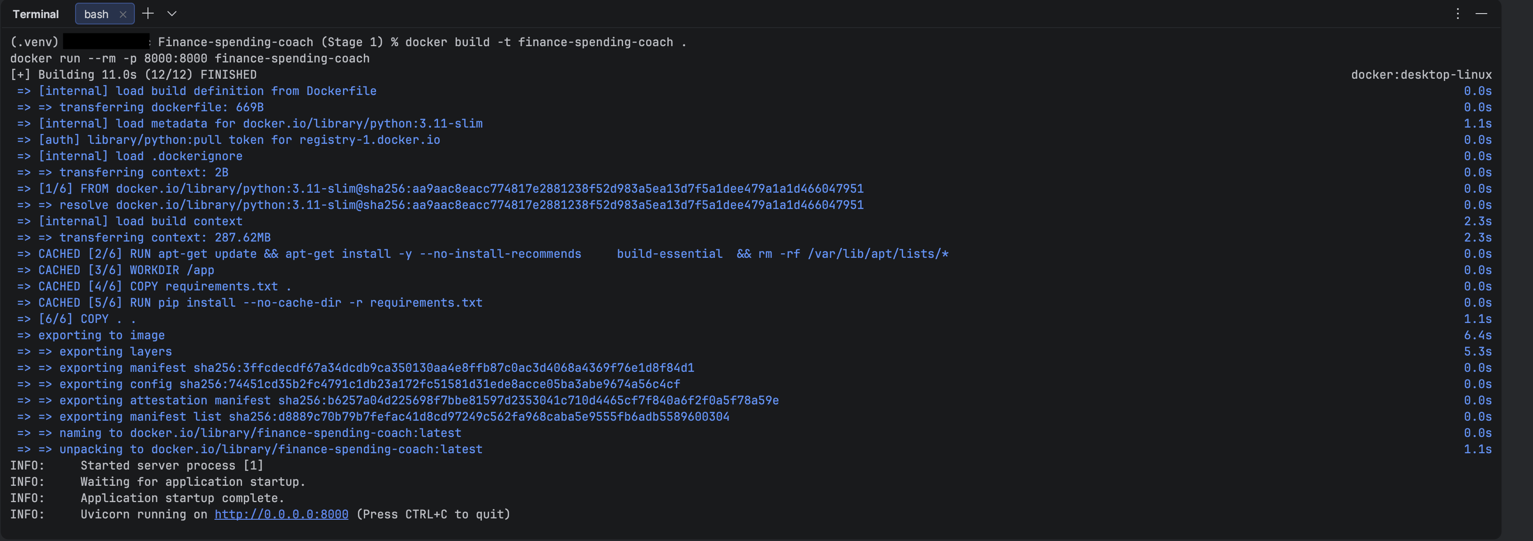Click the Application startup complete log line
The image size is (1533, 541).
[182, 498]
